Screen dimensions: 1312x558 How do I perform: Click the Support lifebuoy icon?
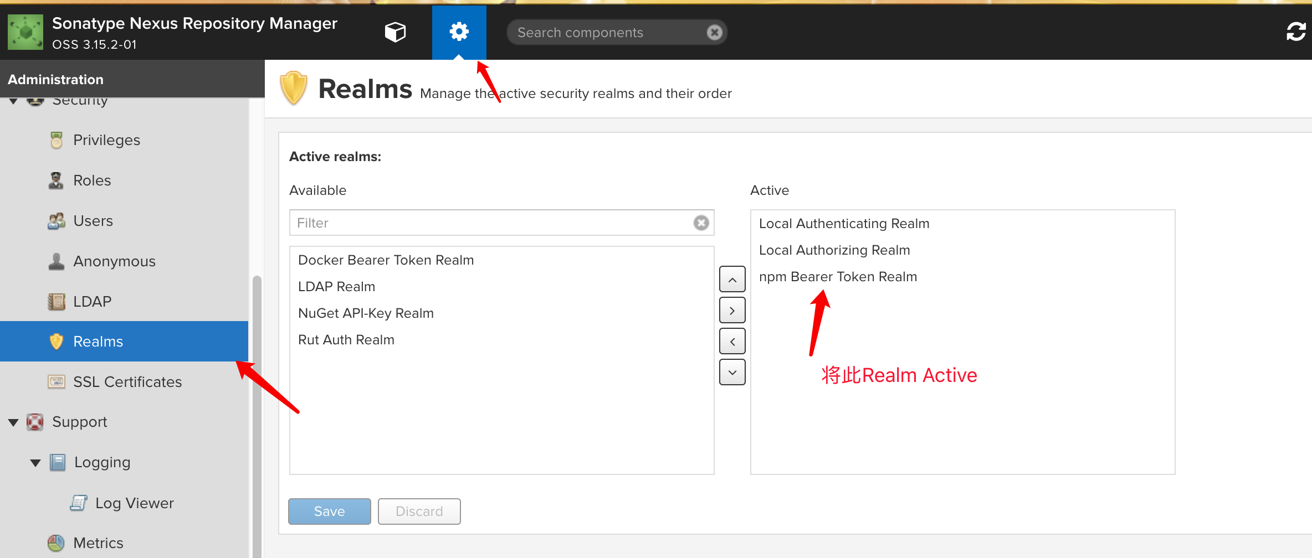[x=35, y=422]
